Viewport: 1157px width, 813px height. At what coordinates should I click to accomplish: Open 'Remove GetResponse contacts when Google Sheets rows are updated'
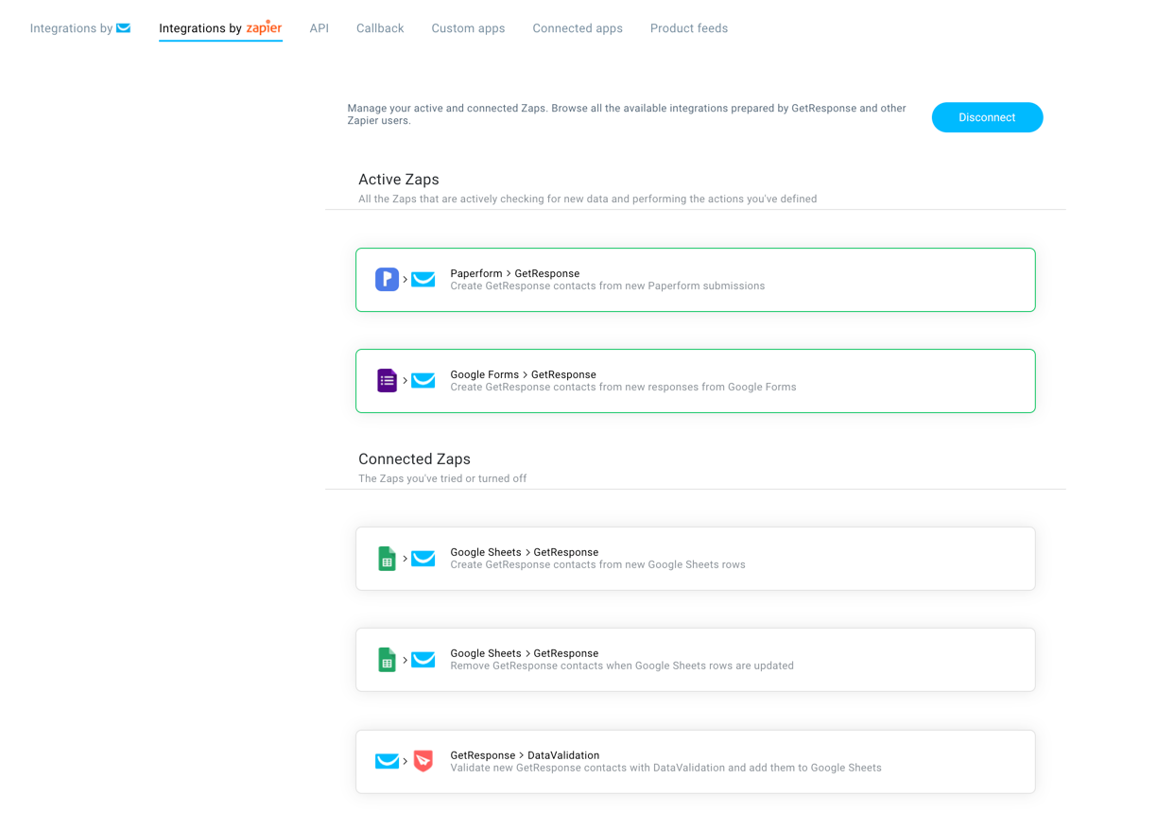click(x=622, y=666)
